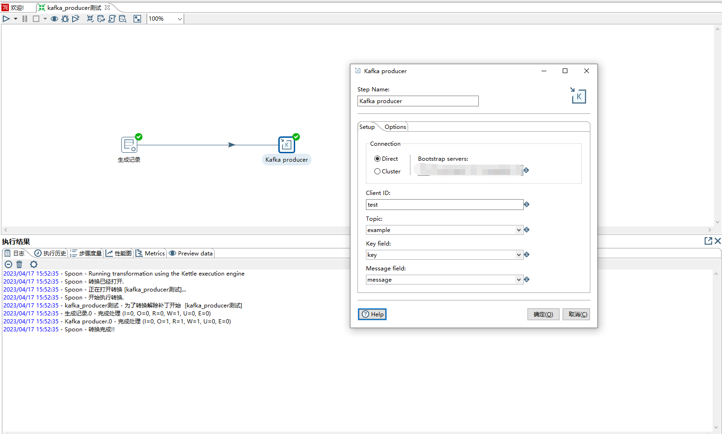Open the Metrics tab in execution results
The image size is (722, 434).
coord(150,253)
